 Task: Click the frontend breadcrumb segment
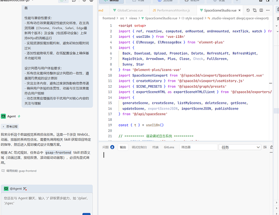click(x=109, y=18)
